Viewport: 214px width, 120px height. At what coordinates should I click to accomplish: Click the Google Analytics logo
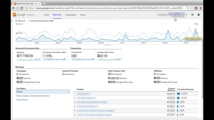23,15
